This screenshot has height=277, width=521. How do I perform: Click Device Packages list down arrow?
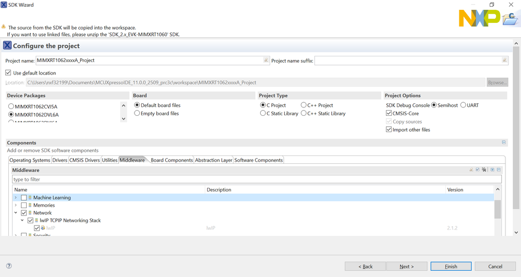124,118
